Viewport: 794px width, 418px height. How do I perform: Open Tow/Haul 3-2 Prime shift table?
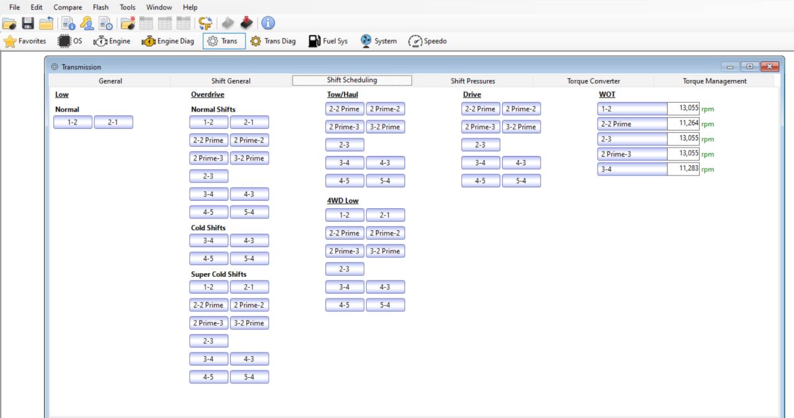385,127
